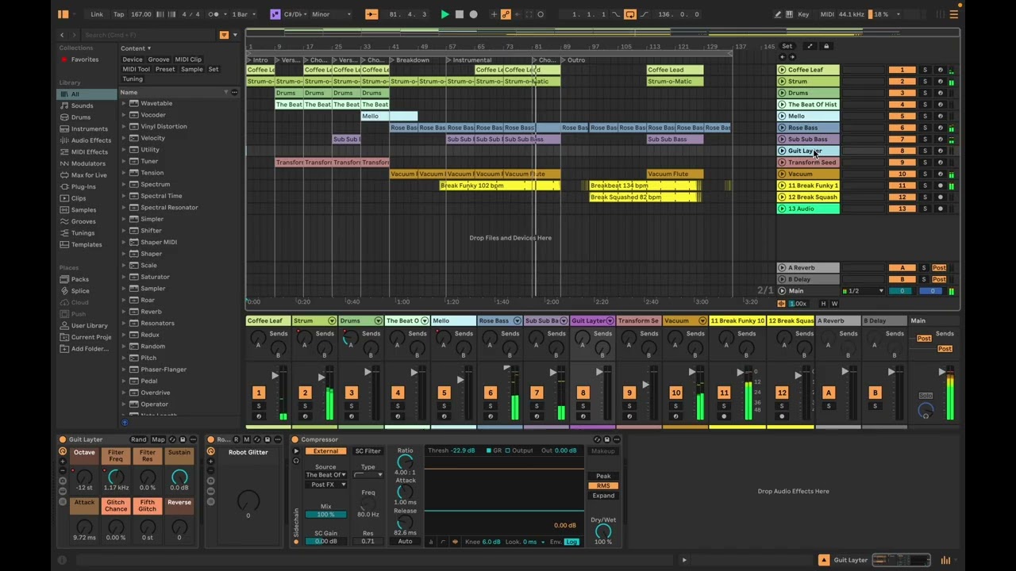
Task: Open Live's view options menu icon
Action: coord(954,14)
